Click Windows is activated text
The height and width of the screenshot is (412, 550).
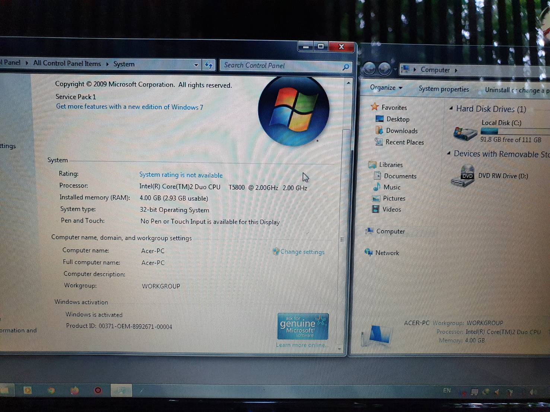[94, 315]
